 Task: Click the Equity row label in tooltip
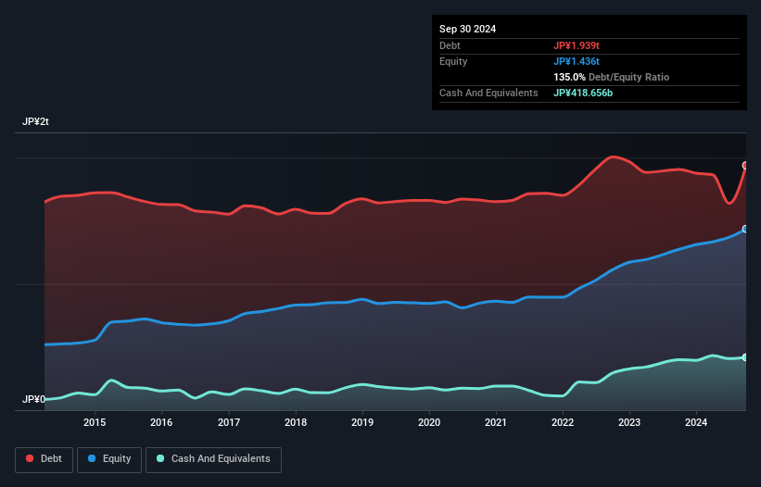[453, 61]
